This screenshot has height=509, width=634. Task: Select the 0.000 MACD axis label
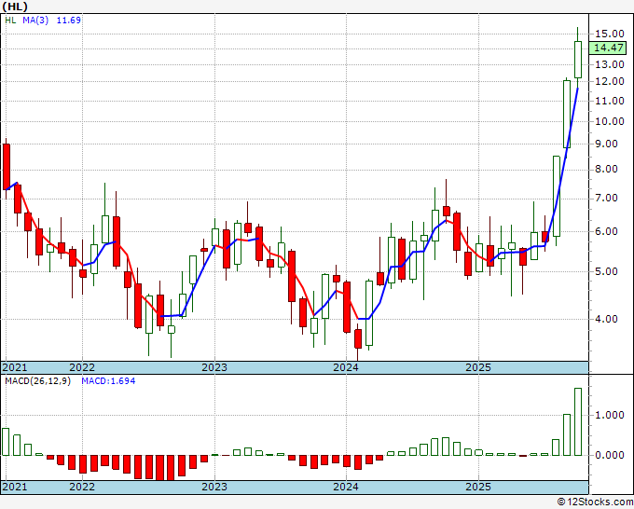[610, 455]
